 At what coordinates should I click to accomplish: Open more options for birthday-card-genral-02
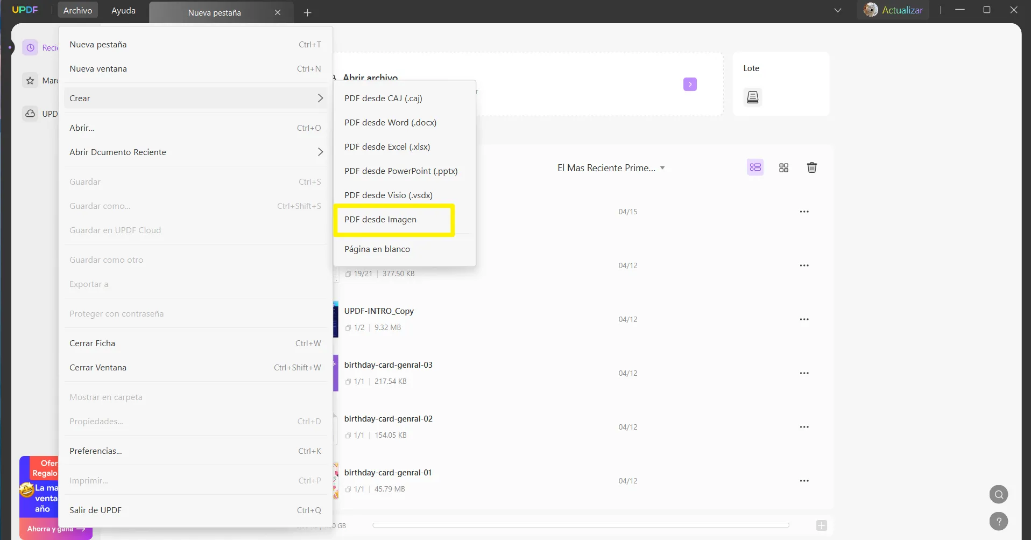click(804, 427)
